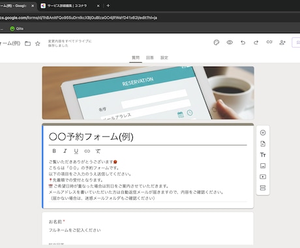Select the お名前 question card
The width and height of the screenshot is (300, 248).
click(148, 228)
